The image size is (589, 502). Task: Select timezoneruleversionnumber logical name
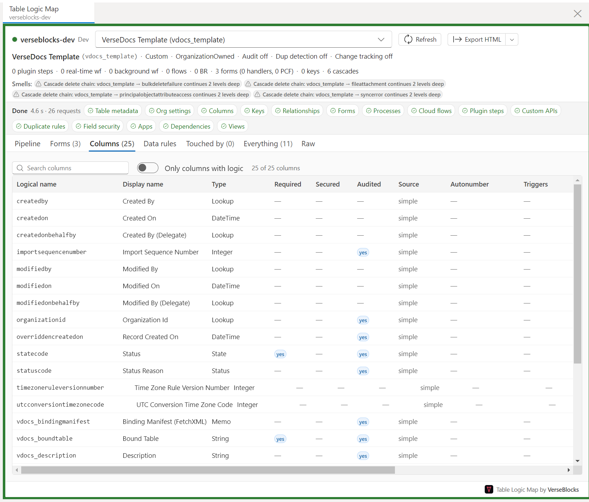[x=60, y=388]
